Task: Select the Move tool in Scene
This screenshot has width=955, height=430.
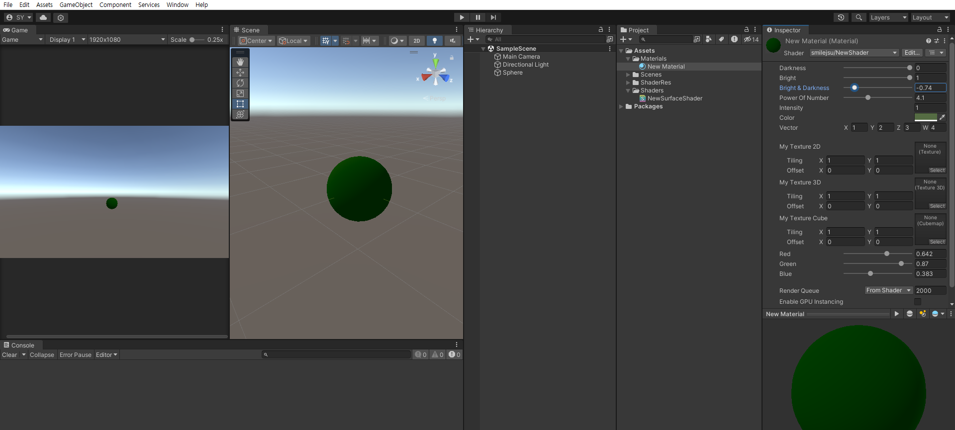Action: click(240, 73)
